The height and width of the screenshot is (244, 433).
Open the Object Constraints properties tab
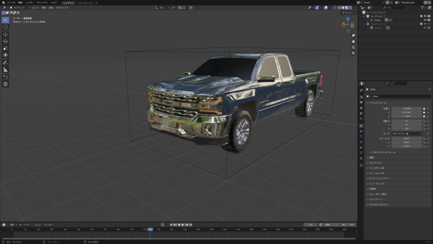tap(361, 147)
